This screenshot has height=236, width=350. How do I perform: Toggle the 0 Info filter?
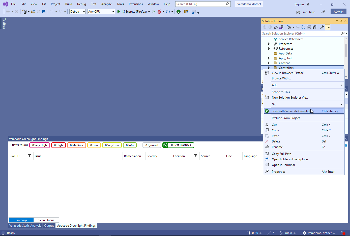pyautogui.click(x=130, y=145)
